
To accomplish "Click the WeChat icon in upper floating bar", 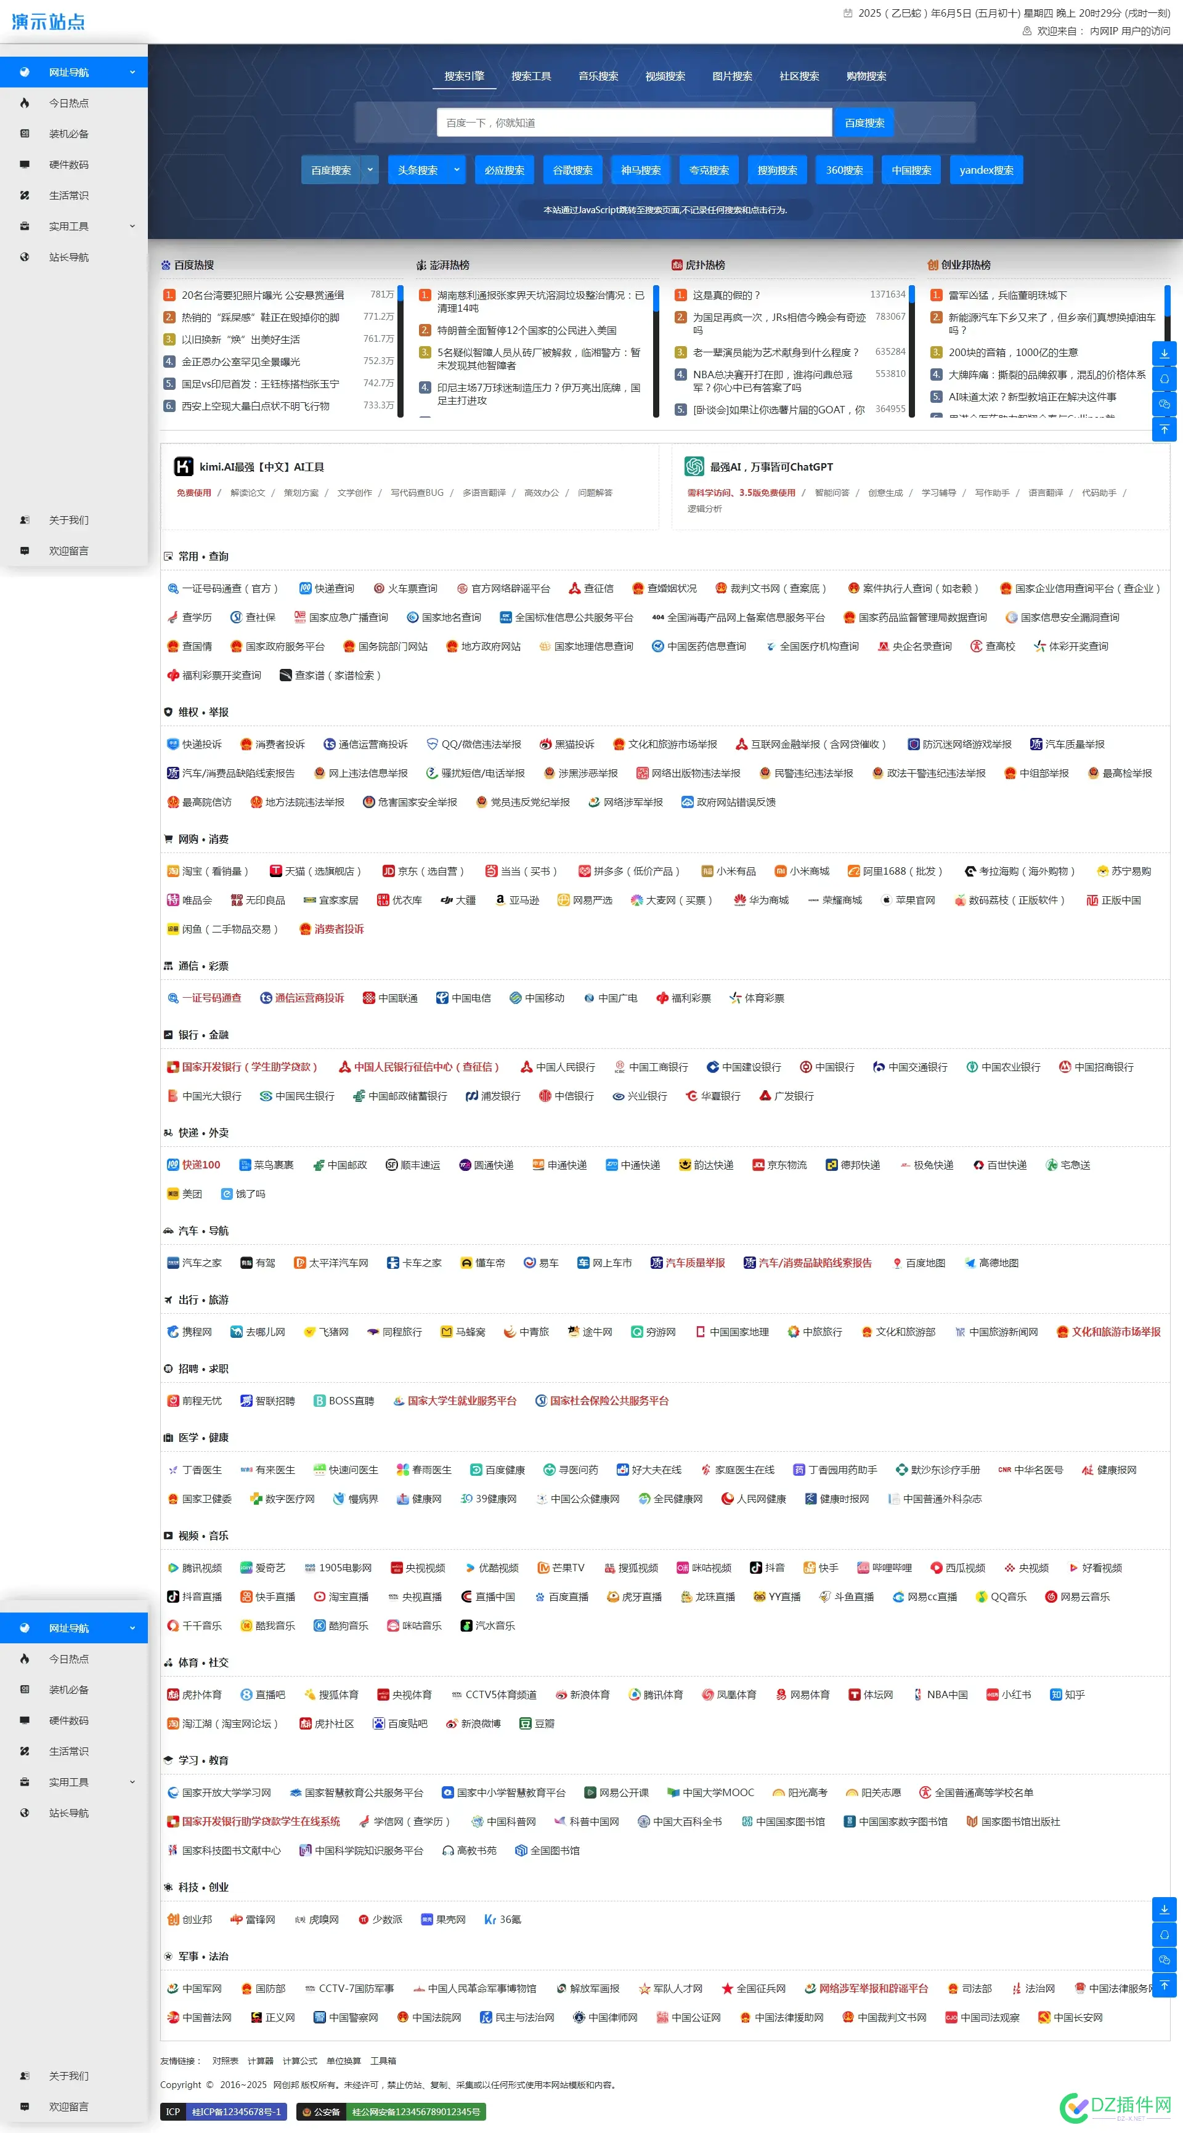I will click(x=1164, y=404).
